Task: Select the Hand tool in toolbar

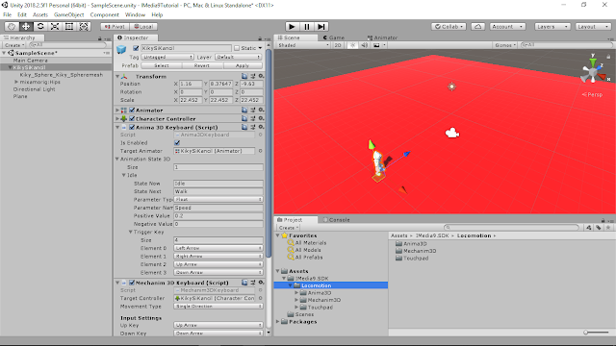Action: coord(11,27)
